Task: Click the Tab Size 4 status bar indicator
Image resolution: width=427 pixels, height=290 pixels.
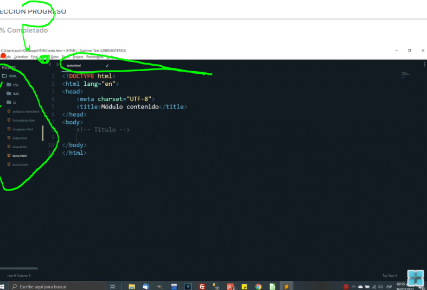Action: tap(390, 276)
